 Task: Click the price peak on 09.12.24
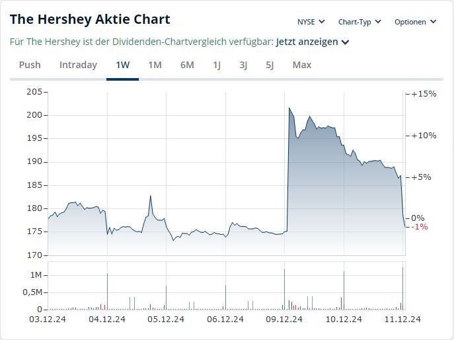[x=289, y=108]
